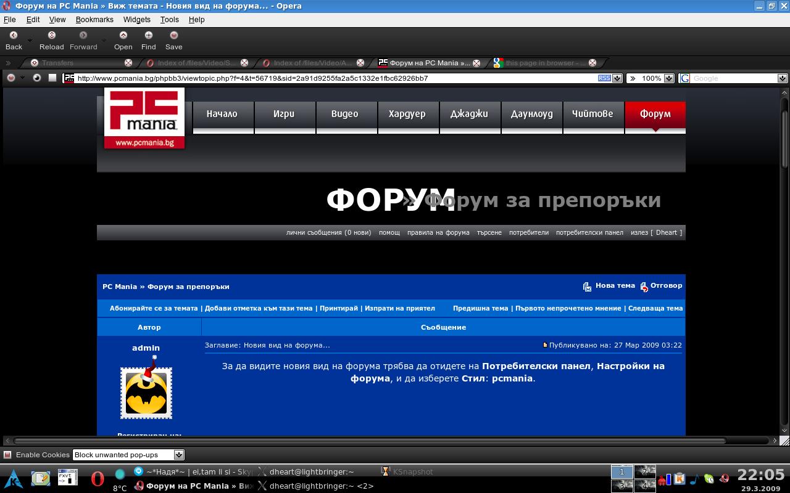Click the Отговор reply link
This screenshot has height=493, width=790.
[666, 286]
